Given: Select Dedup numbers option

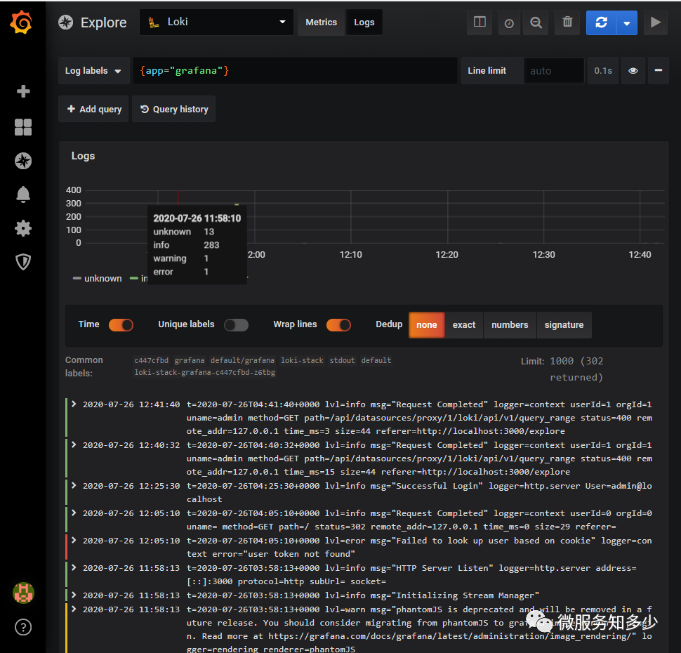Looking at the screenshot, I should pyautogui.click(x=510, y=325).
